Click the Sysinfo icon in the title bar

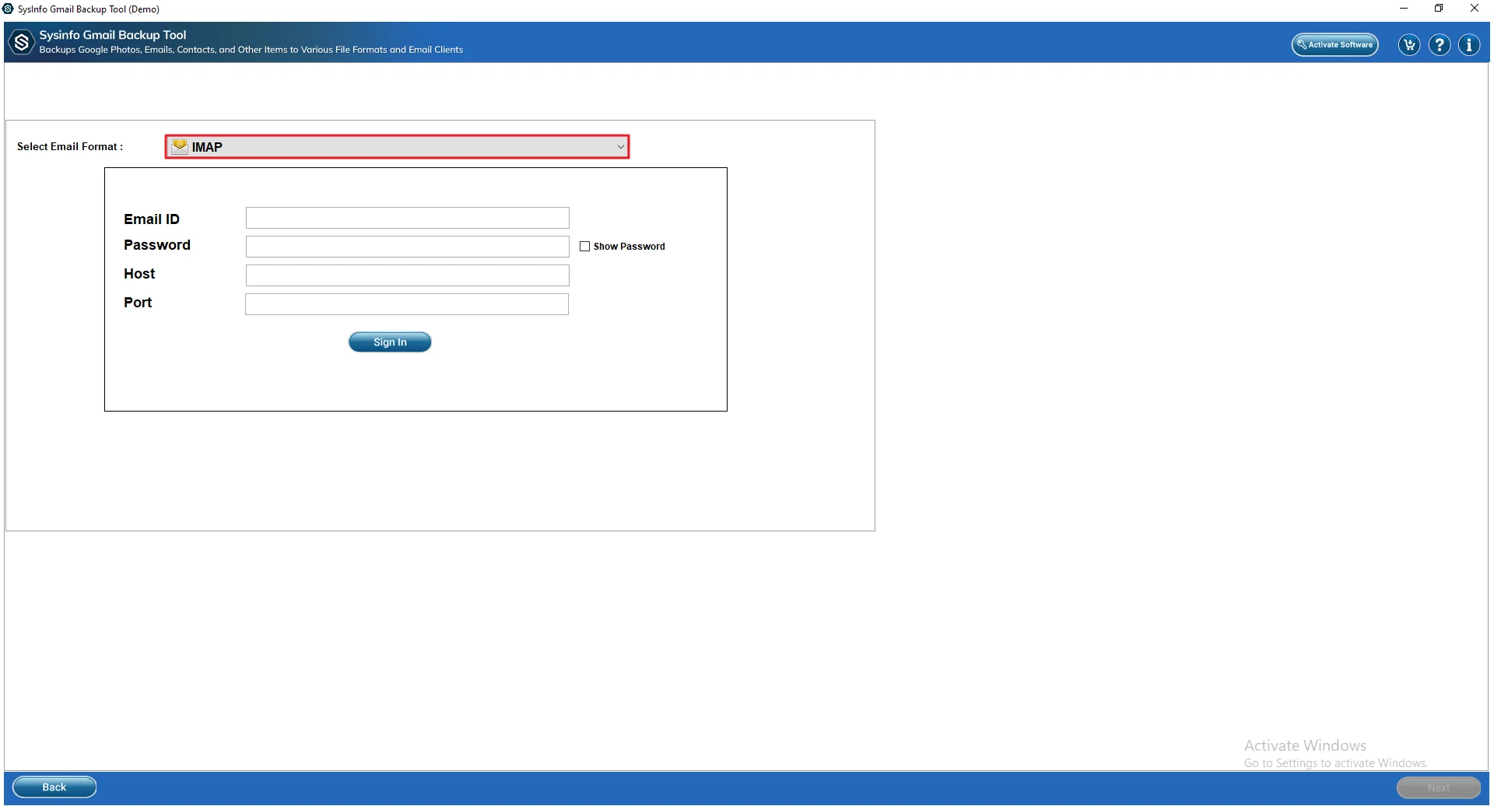tap(8, 9)
